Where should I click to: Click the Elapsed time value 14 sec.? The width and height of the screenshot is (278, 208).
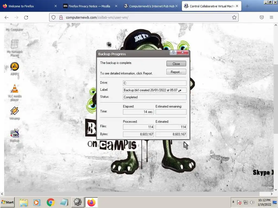tap(138, 112)
